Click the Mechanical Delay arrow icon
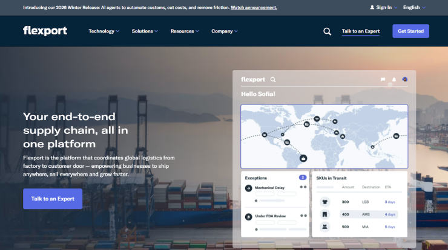This screenshot has height=250, width=448. (249, 188)
